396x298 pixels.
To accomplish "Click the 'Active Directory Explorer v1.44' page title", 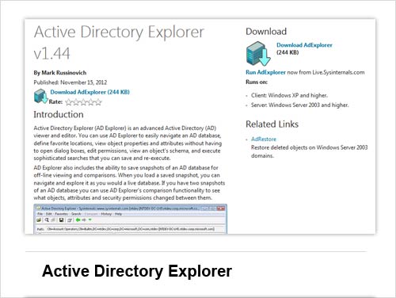I will tap(119, 42).
